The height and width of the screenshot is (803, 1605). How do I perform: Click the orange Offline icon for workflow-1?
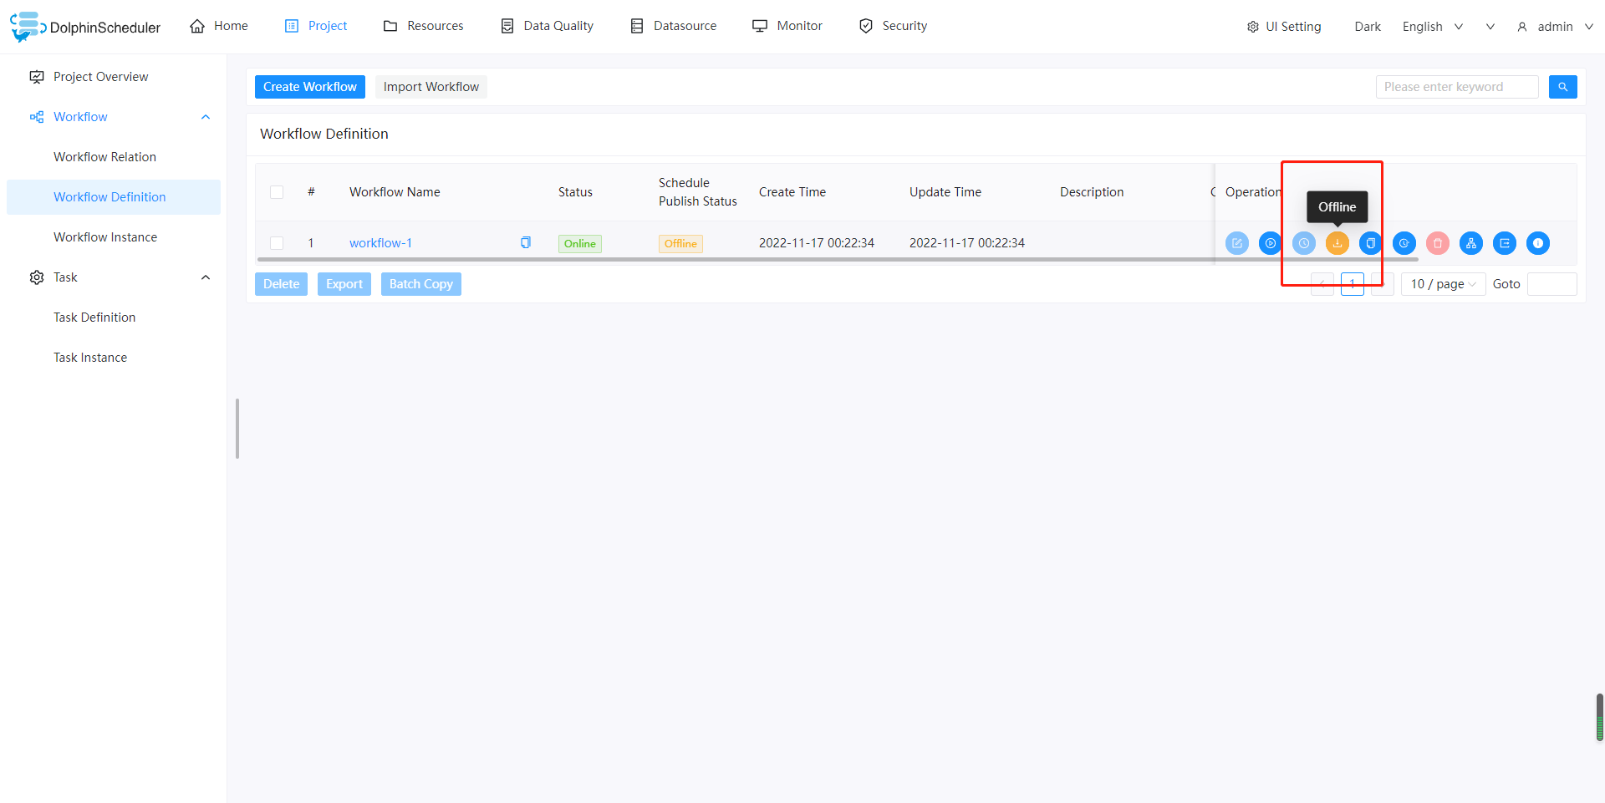[1337, 243]
